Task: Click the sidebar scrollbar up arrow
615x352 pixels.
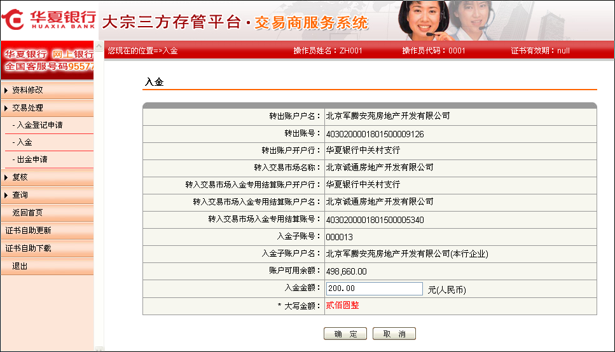Action: coord(99,46)
